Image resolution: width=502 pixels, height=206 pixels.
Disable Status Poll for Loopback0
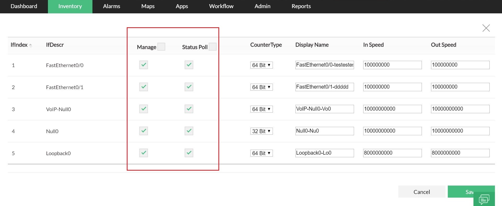(189, 153)
